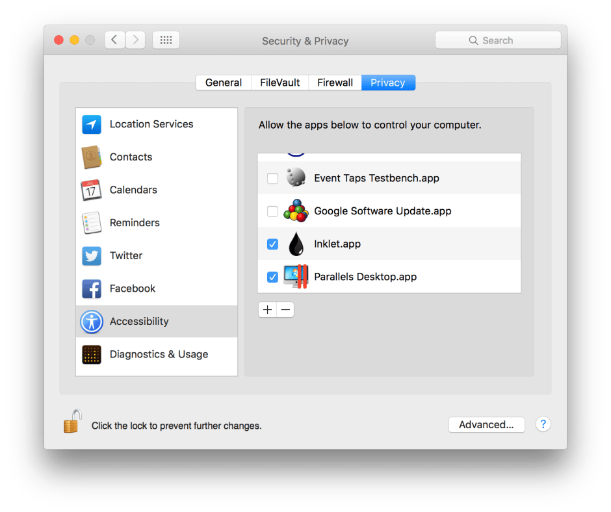Screen dimensions: 611x512
Task: Uncheck the Inklet.app checkbox
Action: (x=272, y=244)
